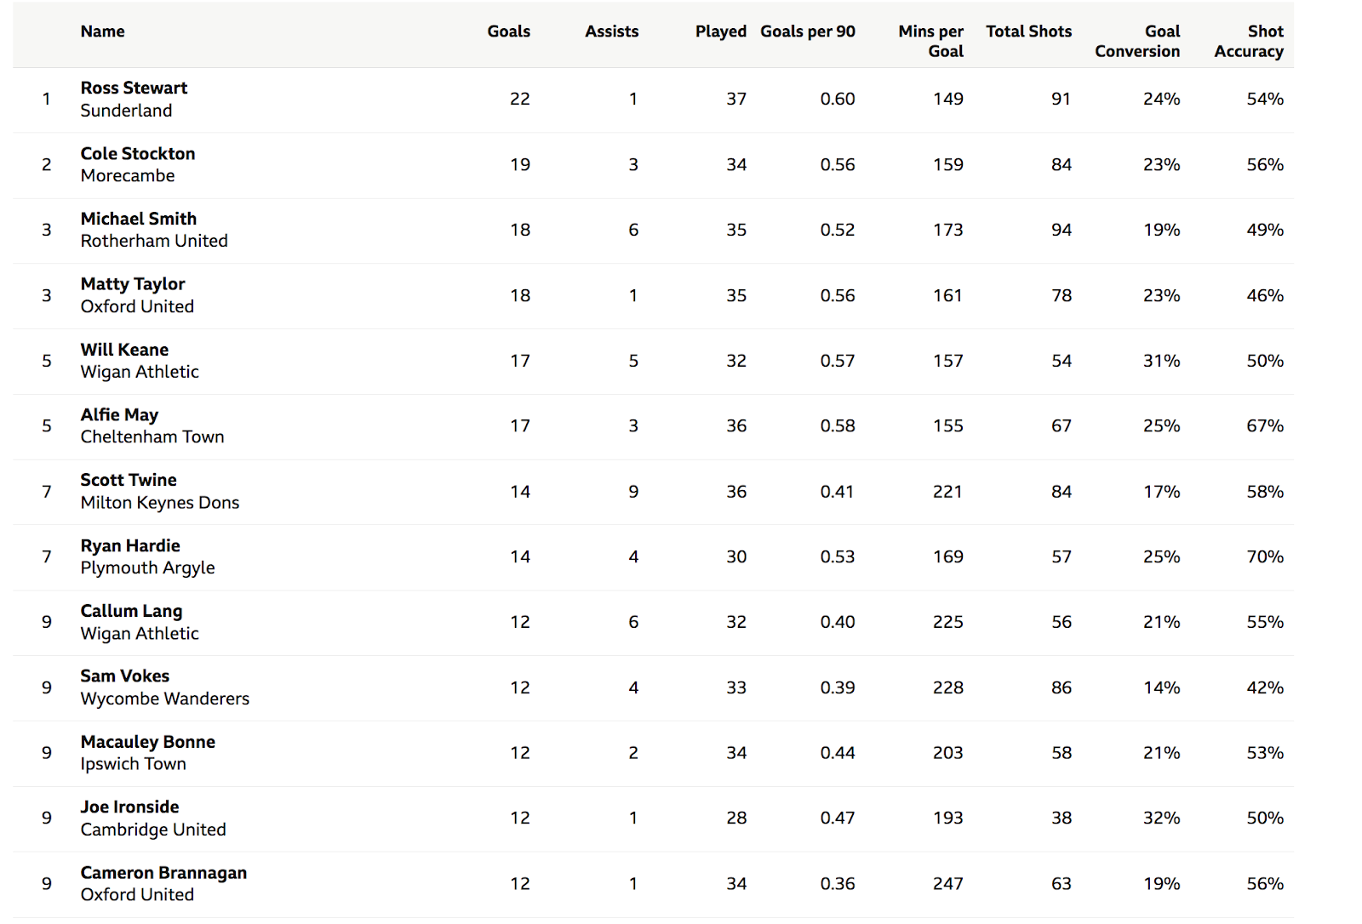
Task: Sort table by the Goals column header
Action: (508, 31)
